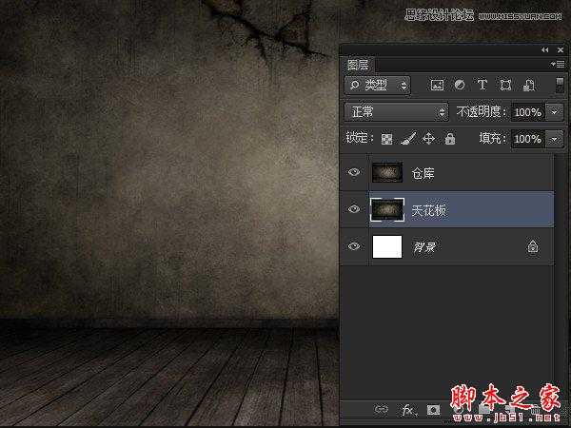571x428 pixels.
Task: Add a layer mask using the mask icon
Action: tap(434, 410)
